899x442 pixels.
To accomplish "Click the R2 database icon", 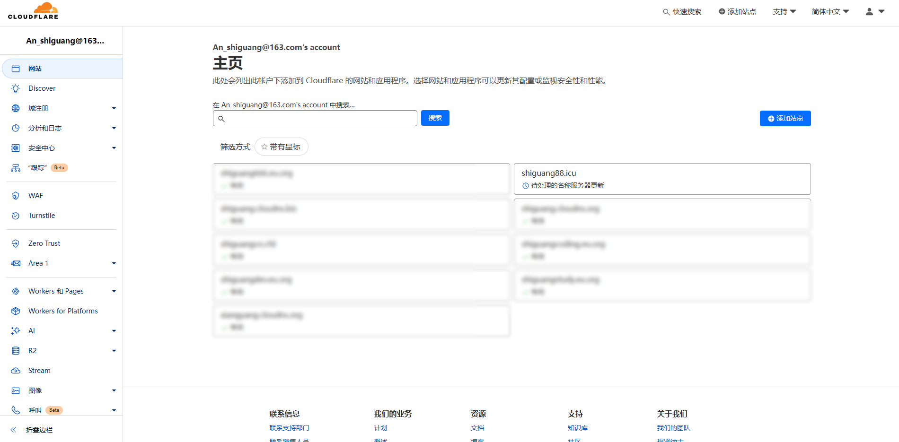I will (16, 351).
